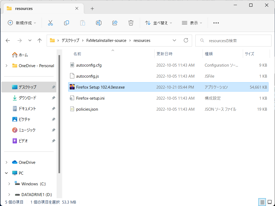Click the autoconfig.js file icon
The width and height of the screenshot is (275, 206).
pyautogui.click(x=72, y=76)
